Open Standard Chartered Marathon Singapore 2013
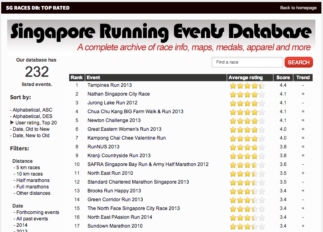Viewport: 323px width, 232px height. [x=138, y=182]
